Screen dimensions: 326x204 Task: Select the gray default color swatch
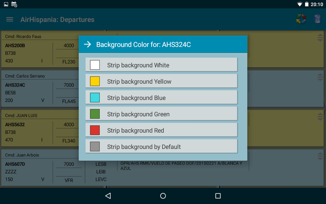[x=95, y=146]
